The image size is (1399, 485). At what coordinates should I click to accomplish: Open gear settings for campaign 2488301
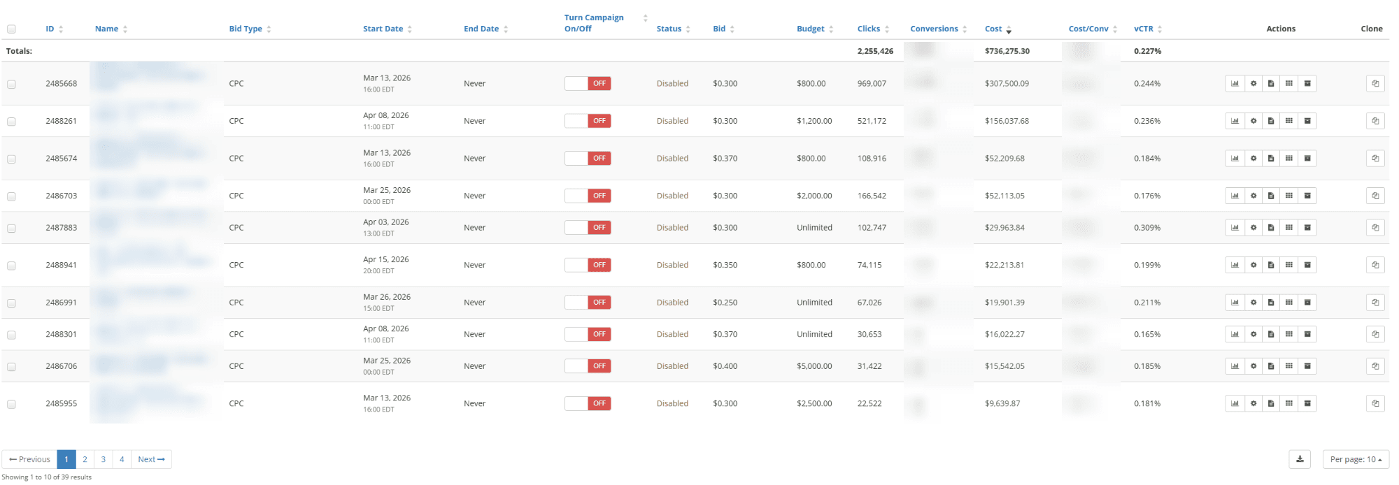(1254, 334)
